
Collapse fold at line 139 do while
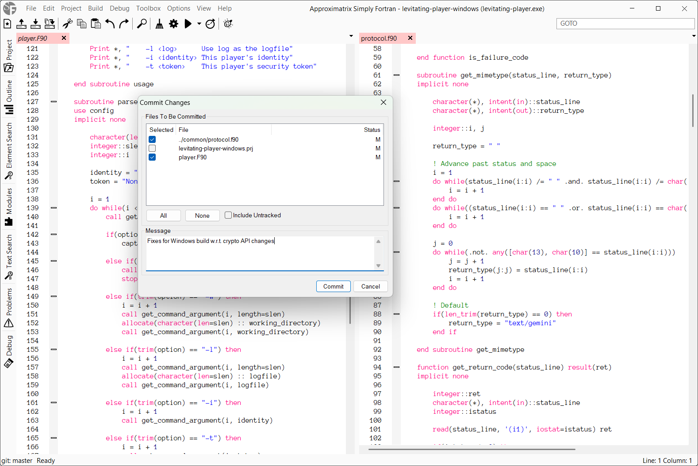54,208
